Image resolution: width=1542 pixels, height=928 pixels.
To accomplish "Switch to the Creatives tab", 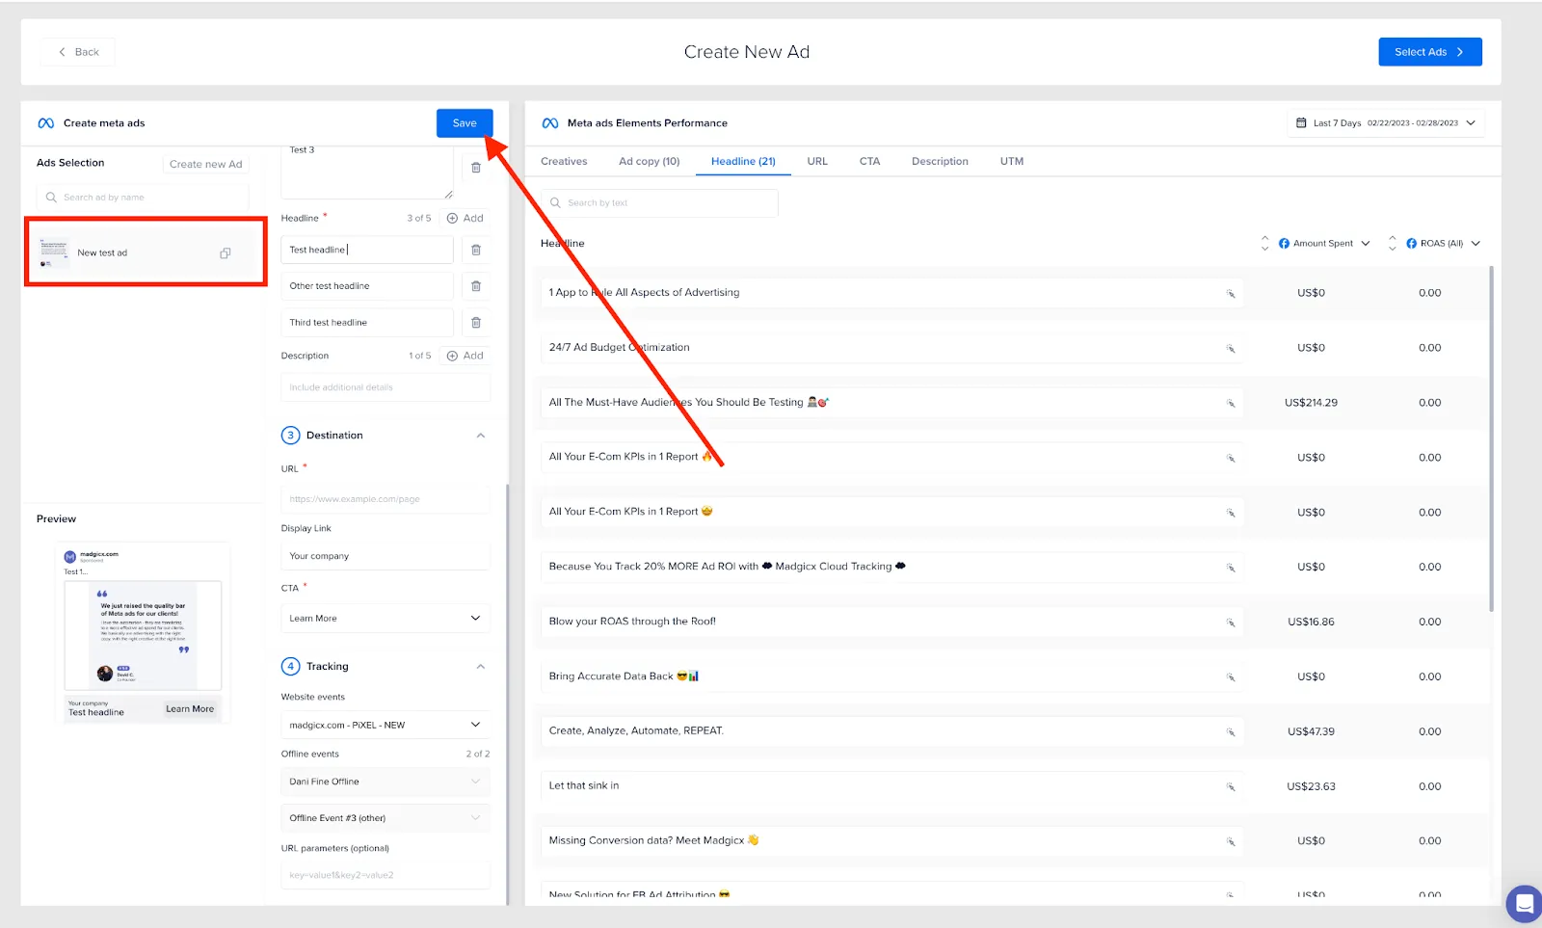I will tap(564, 162).
